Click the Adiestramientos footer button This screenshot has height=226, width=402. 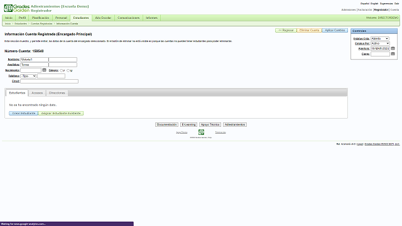coord(235,124)
